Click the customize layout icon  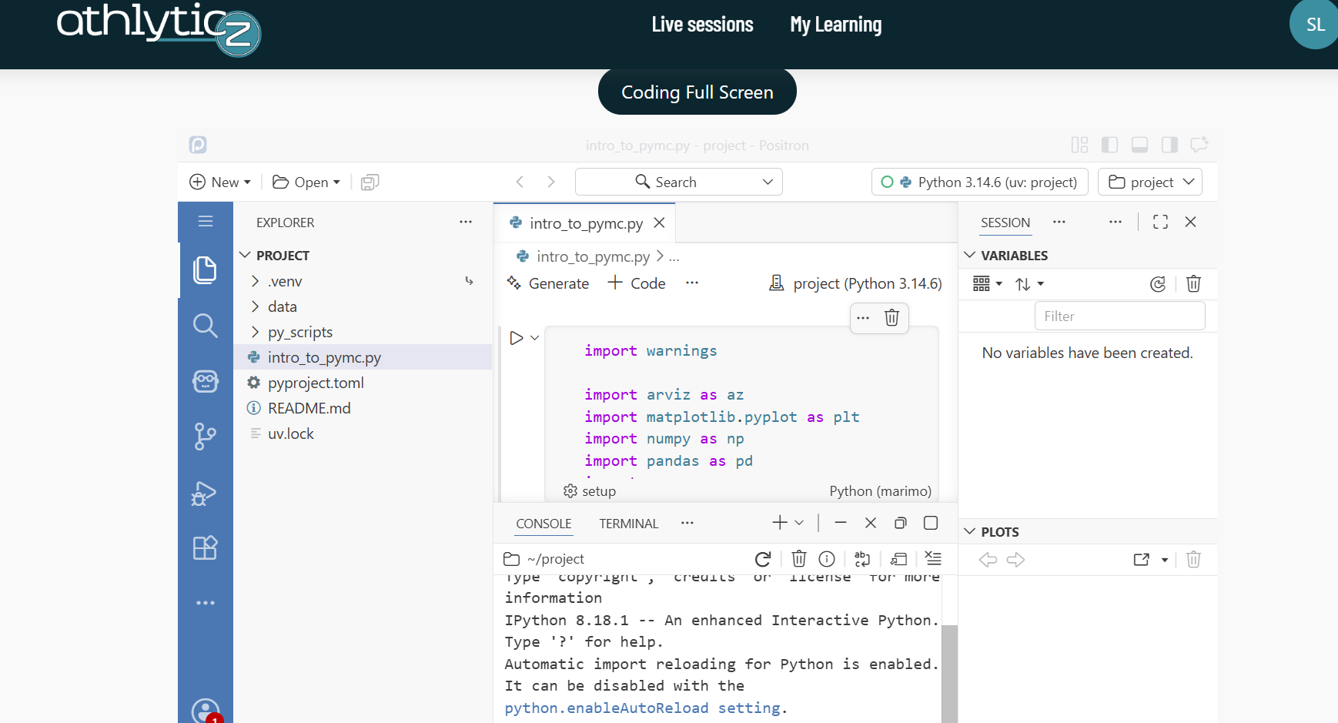1079,145
